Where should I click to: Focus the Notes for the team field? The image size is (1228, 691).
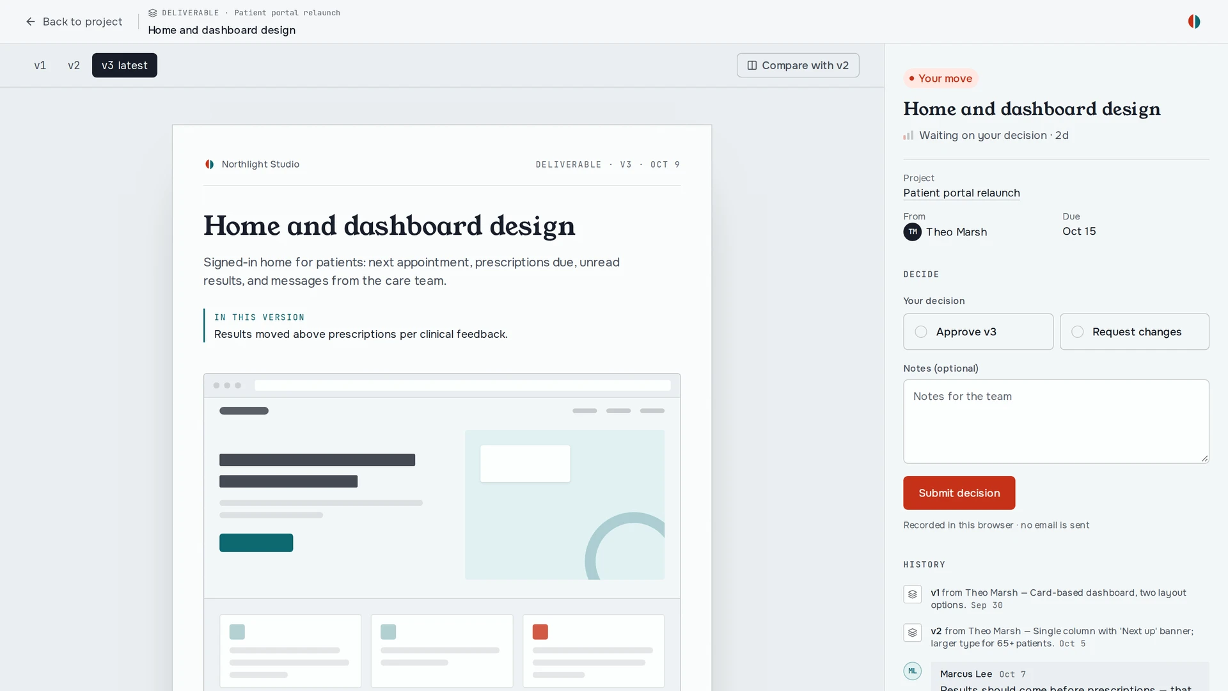tap(1056, 422)
